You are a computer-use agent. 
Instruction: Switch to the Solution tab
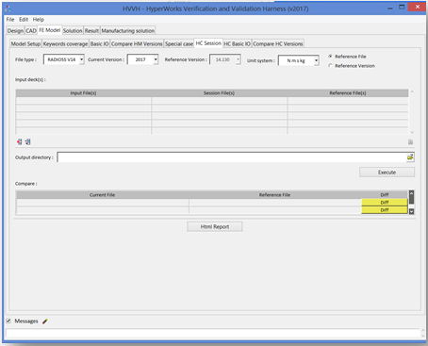tap(73, 31)
